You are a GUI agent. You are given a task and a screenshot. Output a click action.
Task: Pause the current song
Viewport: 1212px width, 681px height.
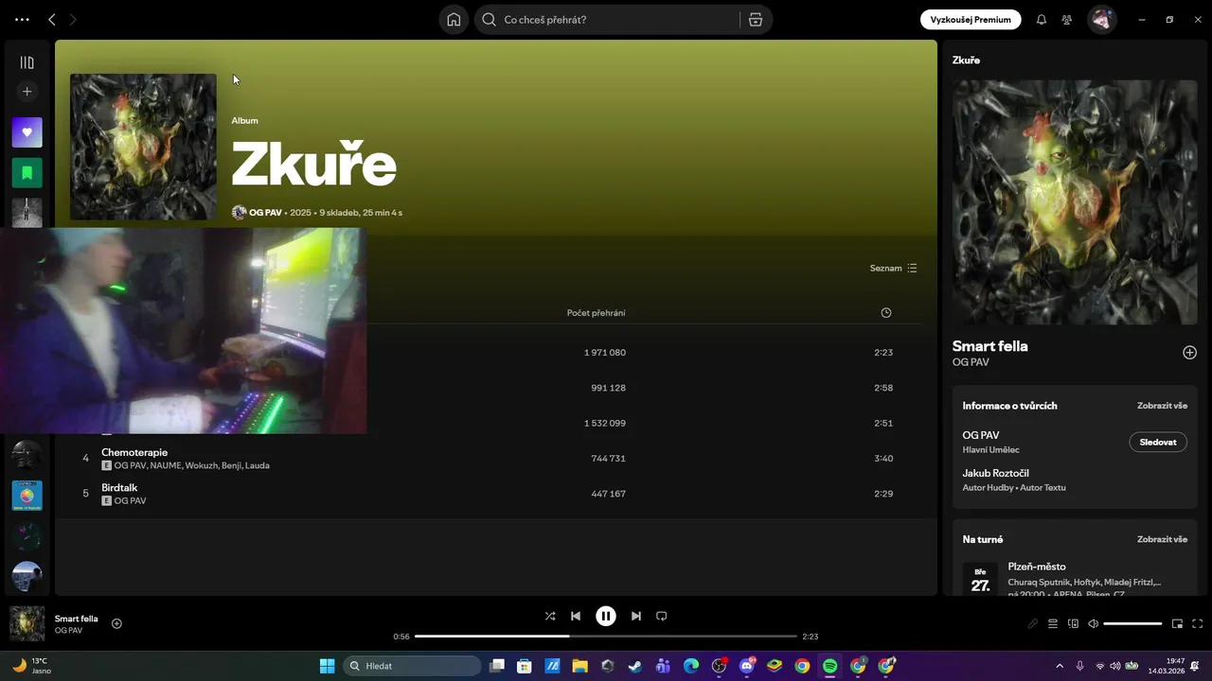pyautogui.click(x=606, y=616)
